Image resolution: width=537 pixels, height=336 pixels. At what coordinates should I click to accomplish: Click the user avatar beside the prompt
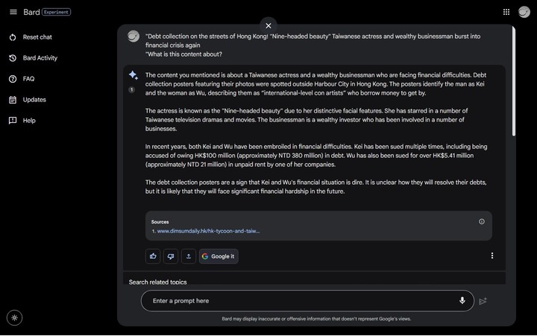click(x=134, y=37)
